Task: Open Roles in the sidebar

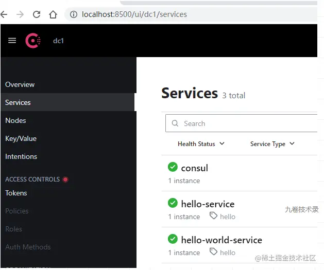Action: click(68, 229)
